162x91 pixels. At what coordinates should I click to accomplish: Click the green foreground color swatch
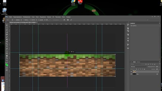click(x=6, y=64)
